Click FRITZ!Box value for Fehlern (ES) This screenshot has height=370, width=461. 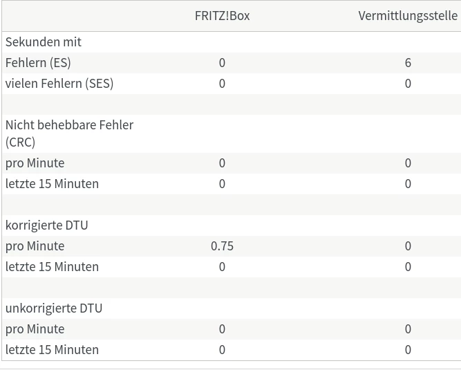(x=222, y=63)
